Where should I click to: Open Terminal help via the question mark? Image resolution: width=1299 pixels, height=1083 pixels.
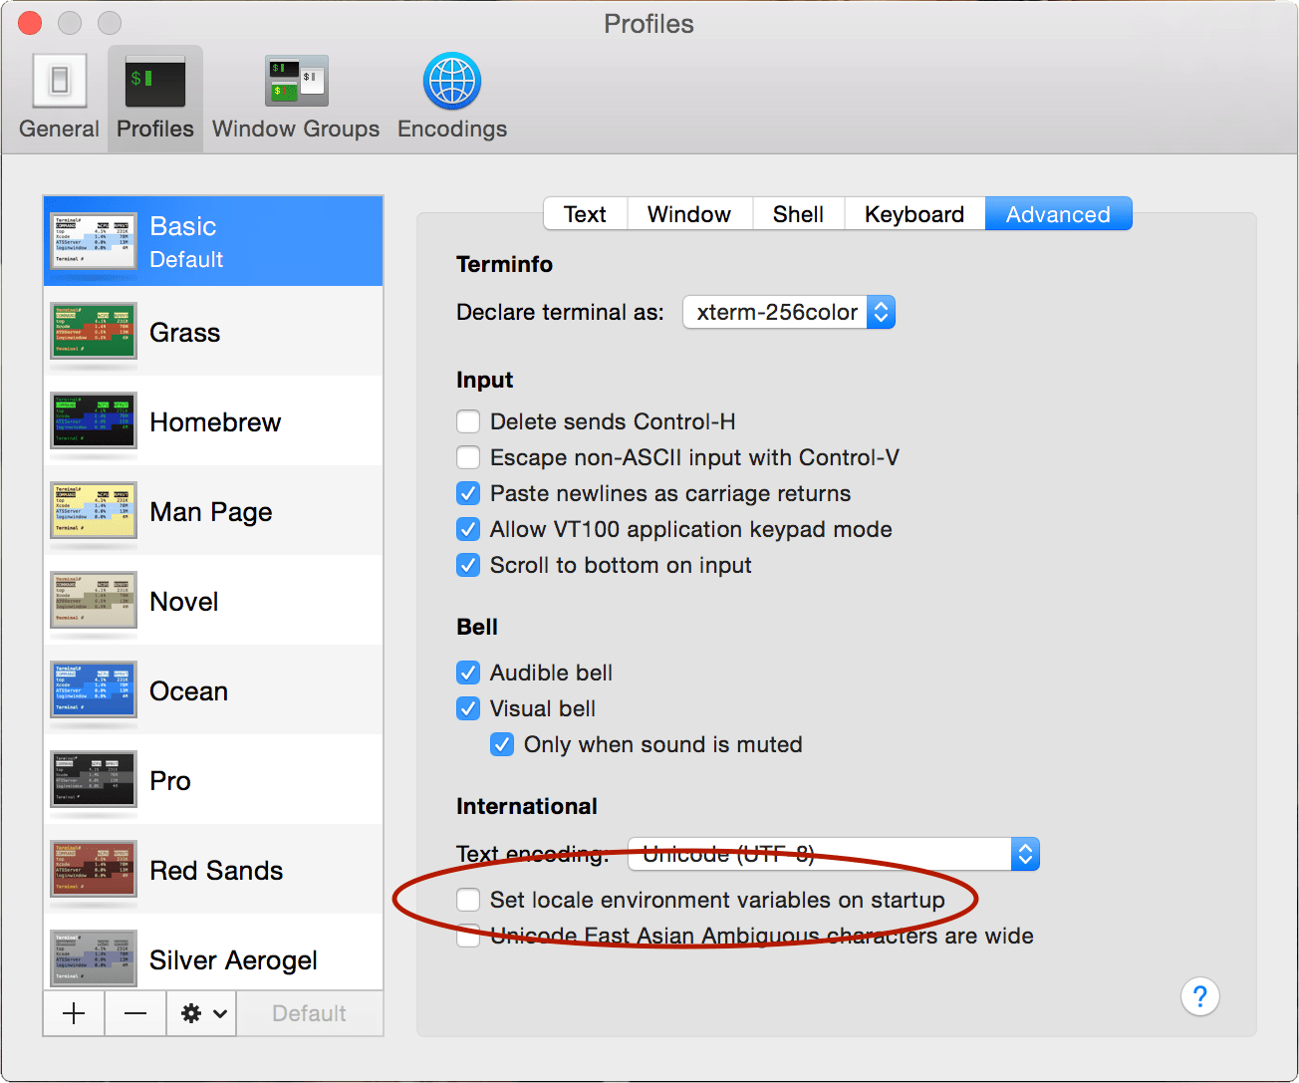coord(1199,996)
